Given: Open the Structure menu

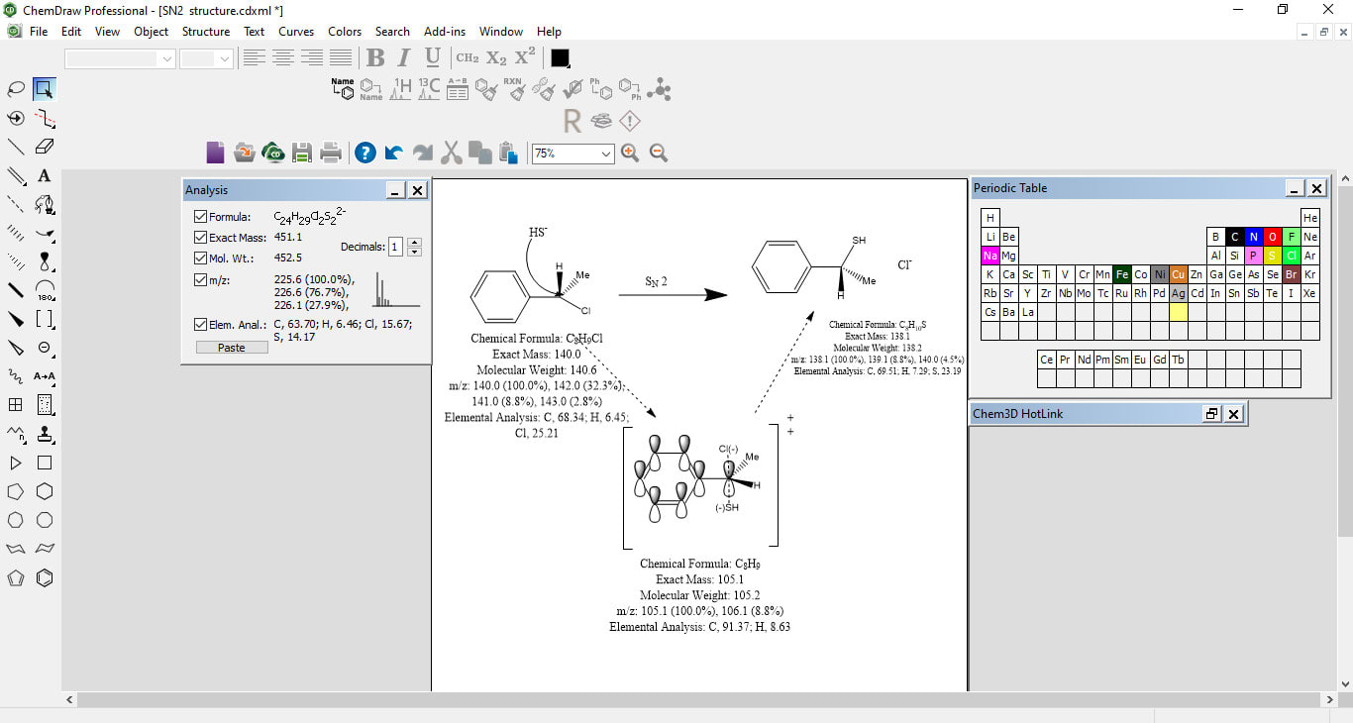Looking at the screenshot, I should pyautogui.click(x=205, y=32).
